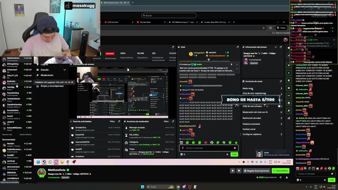Viewport: 338px width, 190px height.
Task: Expand the pinned BotRix message
Action: click(x=237, y=69)
